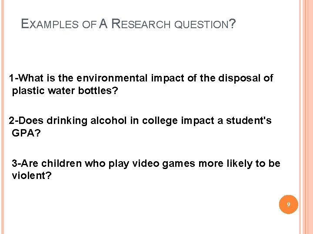The width and height of the screenshot is (313, 234).
Task: Click the word "children" in question 3
Action: click(61, 163)
